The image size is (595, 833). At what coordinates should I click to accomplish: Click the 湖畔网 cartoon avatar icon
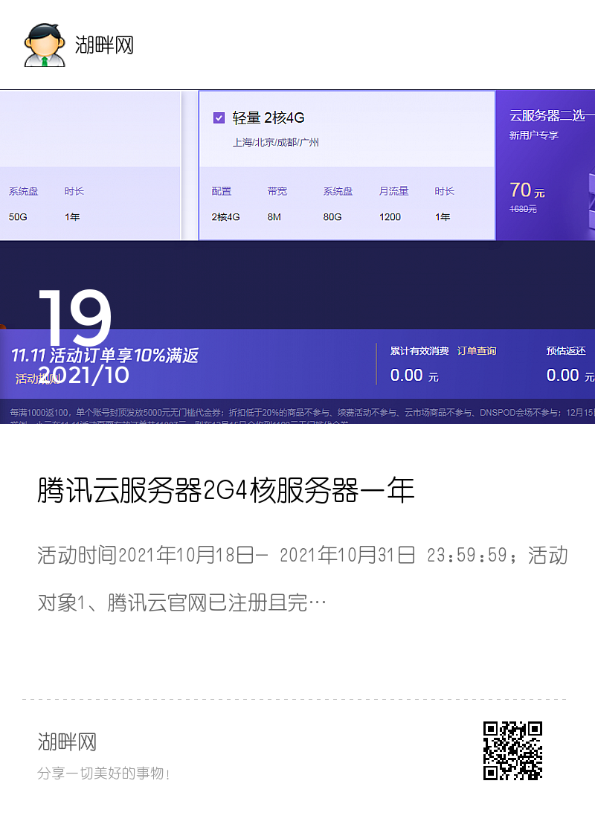[x=45, y=45]
